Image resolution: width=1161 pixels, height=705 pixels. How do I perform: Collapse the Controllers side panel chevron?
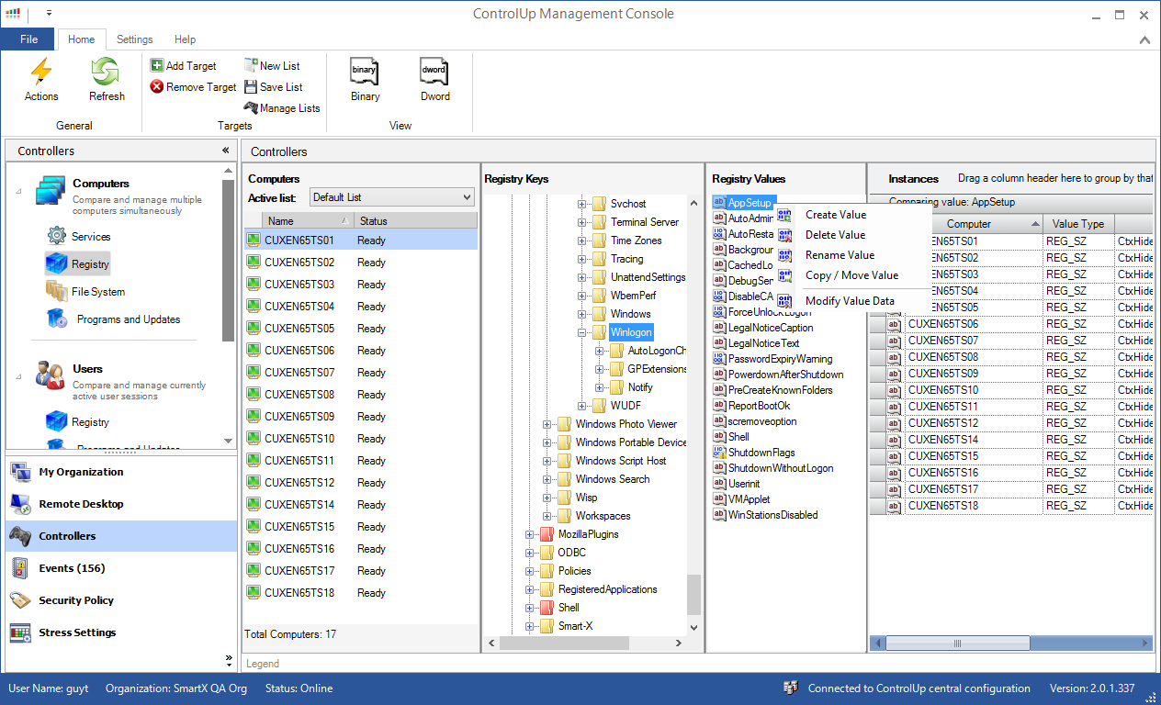(x=225, y=151)
